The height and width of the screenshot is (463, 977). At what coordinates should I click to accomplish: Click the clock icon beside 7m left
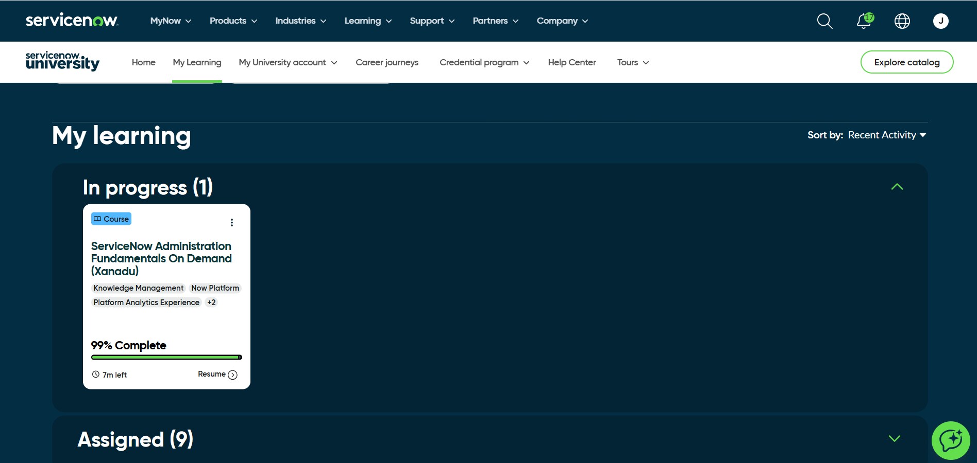(96, 375)
